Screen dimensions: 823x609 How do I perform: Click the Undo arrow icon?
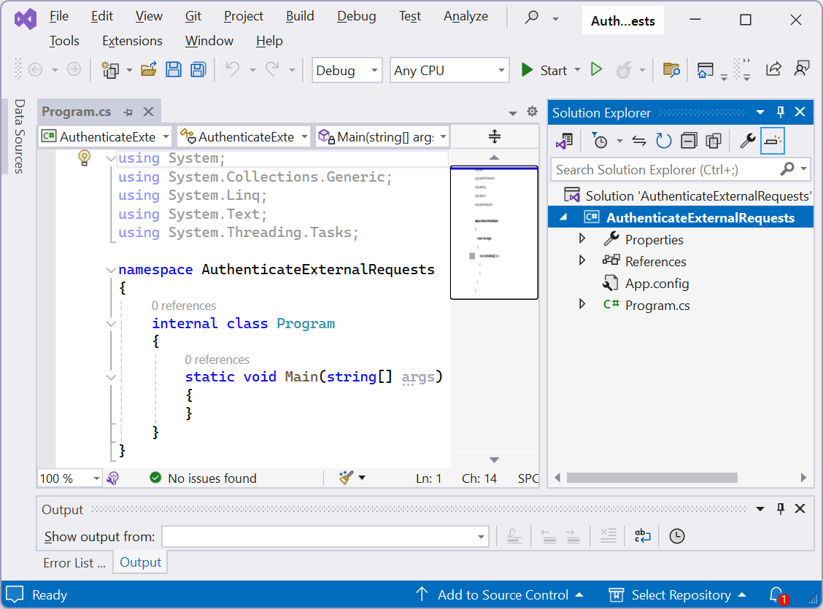[233, 69]
